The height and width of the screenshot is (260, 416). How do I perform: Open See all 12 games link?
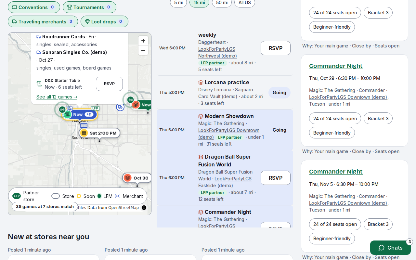(x=57, y=97)
